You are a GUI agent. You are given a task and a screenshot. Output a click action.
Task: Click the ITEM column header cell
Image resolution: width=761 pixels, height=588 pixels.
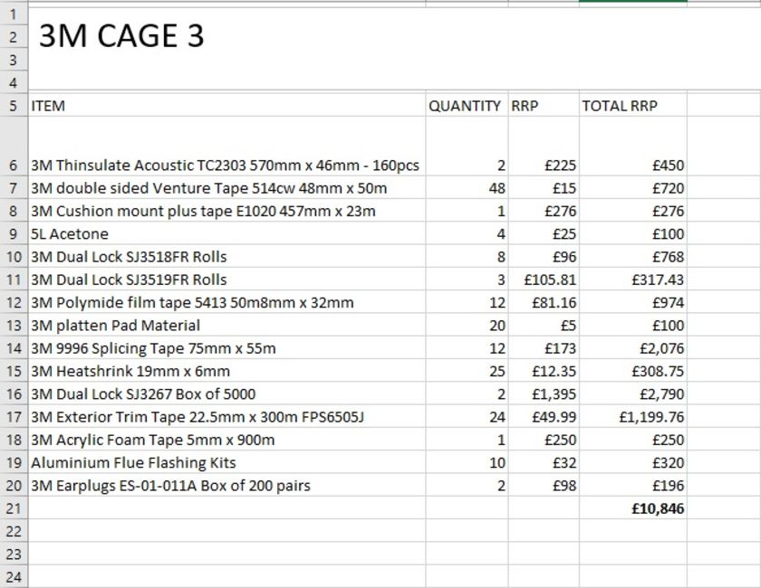[x=49, y=106]
